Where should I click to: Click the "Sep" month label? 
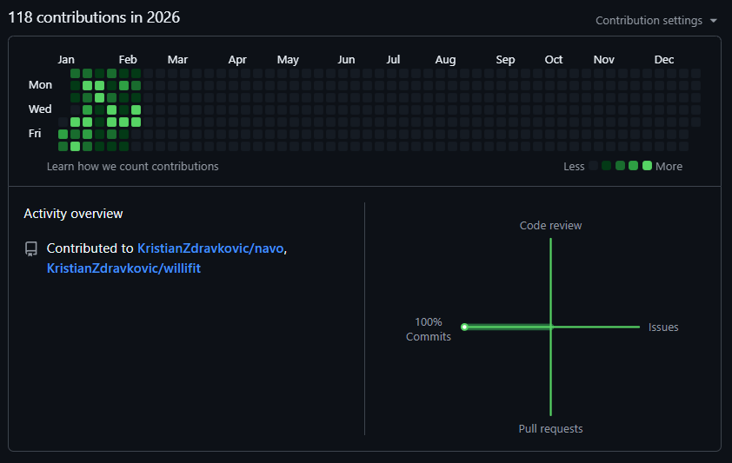pyautogui.click(x=505, y=60)
